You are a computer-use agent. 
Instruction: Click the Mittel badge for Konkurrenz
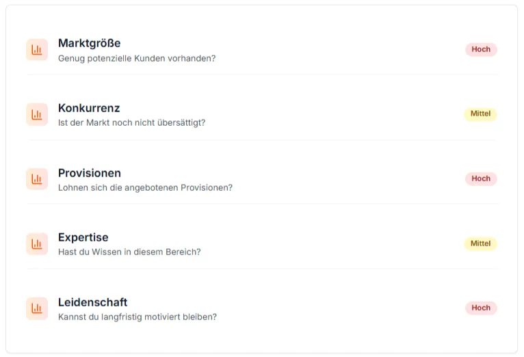[480, 114]
